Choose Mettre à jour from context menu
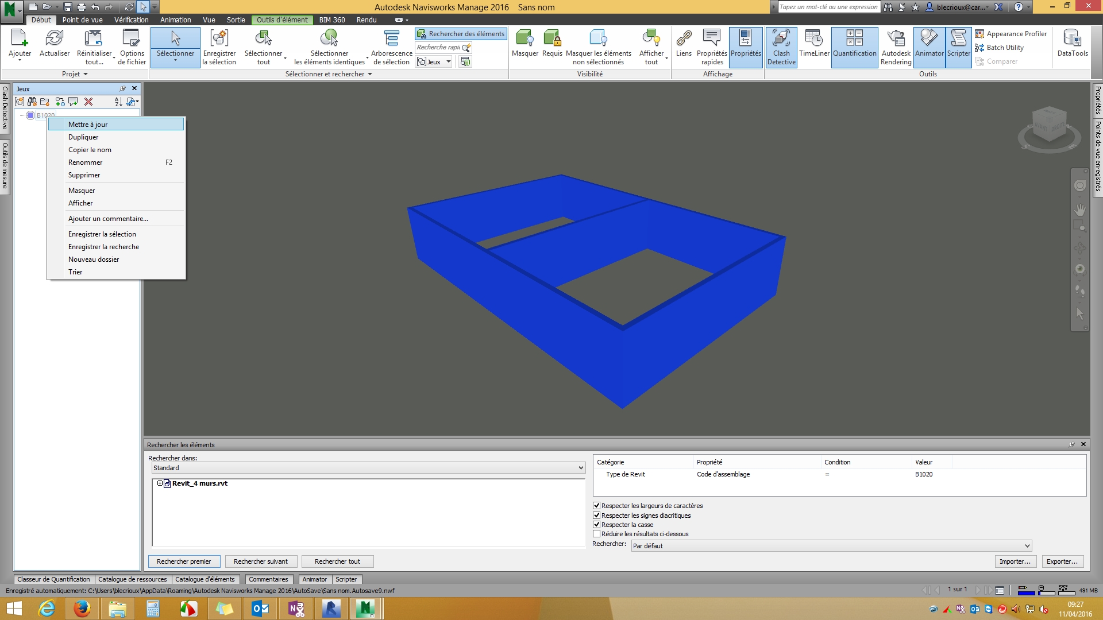 coord(88,124)
